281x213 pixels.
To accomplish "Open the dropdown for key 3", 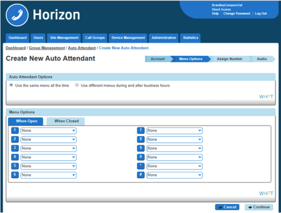I will pos(49,149).
